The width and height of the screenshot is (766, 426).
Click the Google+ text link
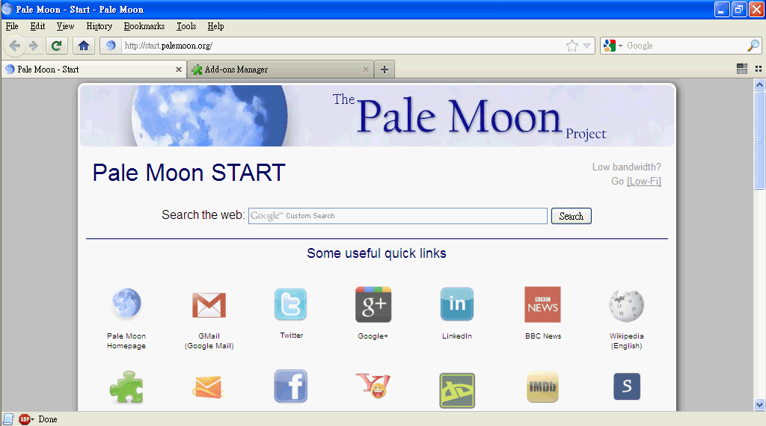point(373,336)
